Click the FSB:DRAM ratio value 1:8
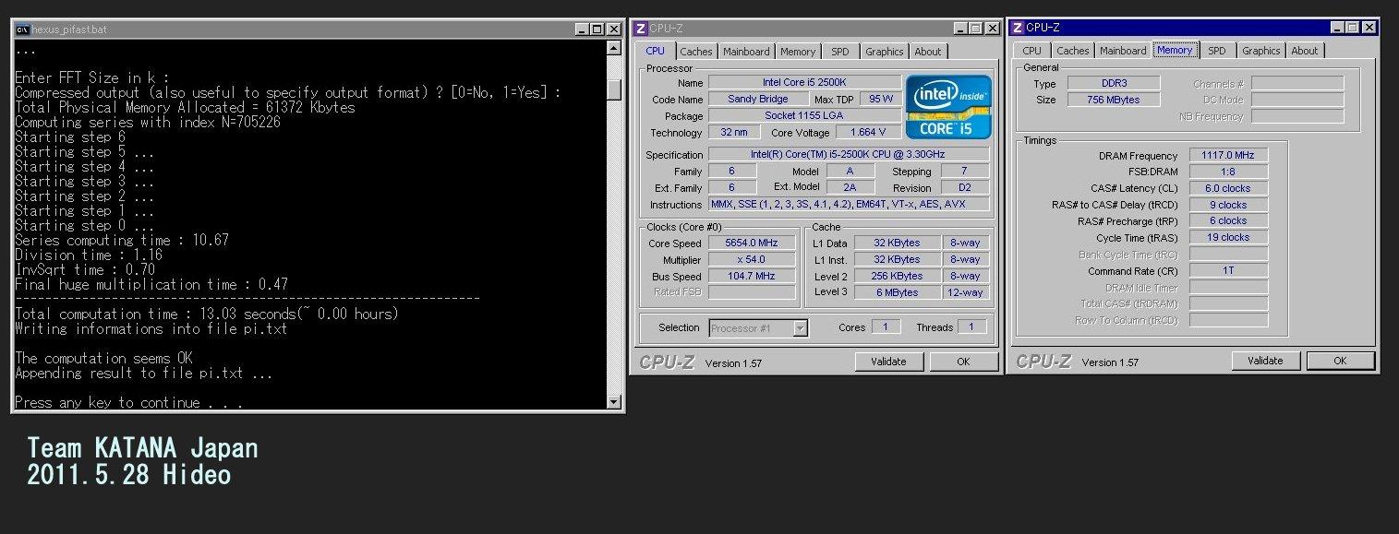Screen dimensions: 1399x534 [x=1229, y=172]
